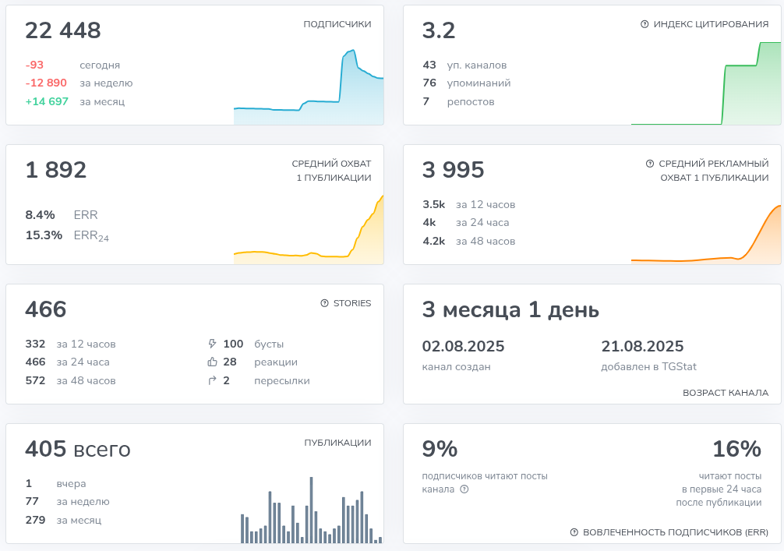Viewport: 784px width, 551px height.
Task: Click the 22 448 subscribers total
Action: 63,30
